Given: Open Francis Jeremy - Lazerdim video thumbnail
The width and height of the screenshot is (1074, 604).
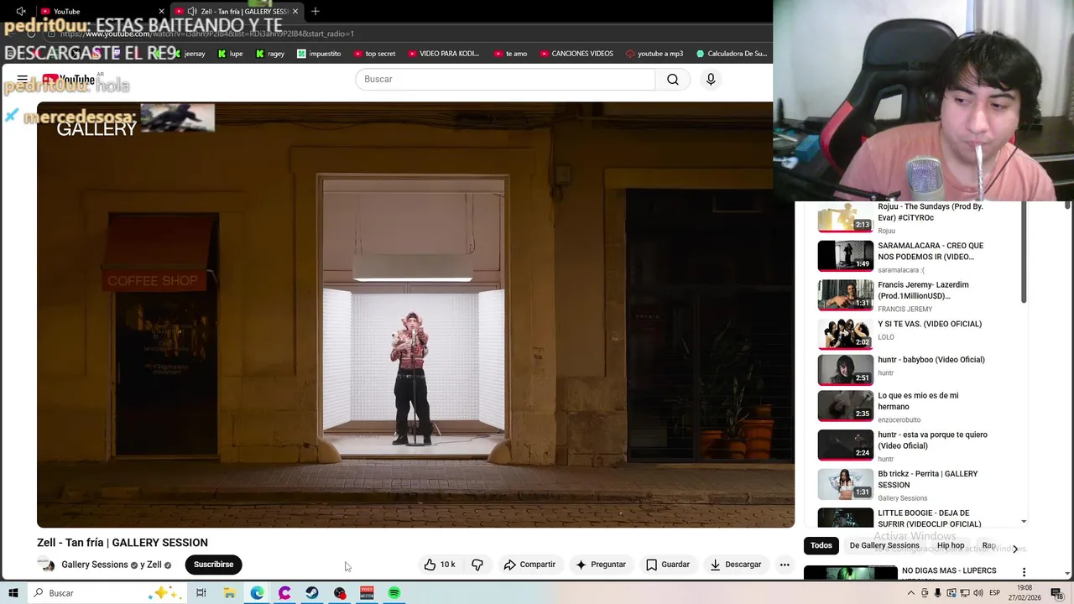Looking at the screenshot, I should (x=845, y=295).
